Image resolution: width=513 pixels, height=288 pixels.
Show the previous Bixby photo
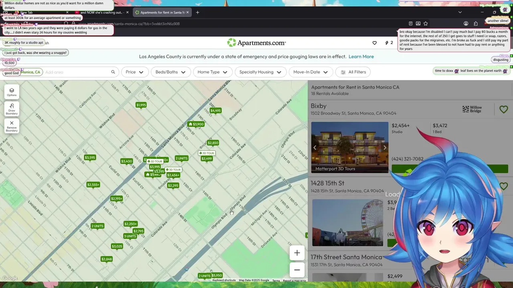[315, 148]
